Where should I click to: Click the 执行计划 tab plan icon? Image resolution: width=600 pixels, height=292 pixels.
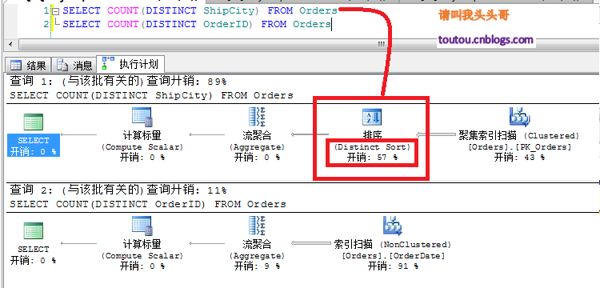108,63
